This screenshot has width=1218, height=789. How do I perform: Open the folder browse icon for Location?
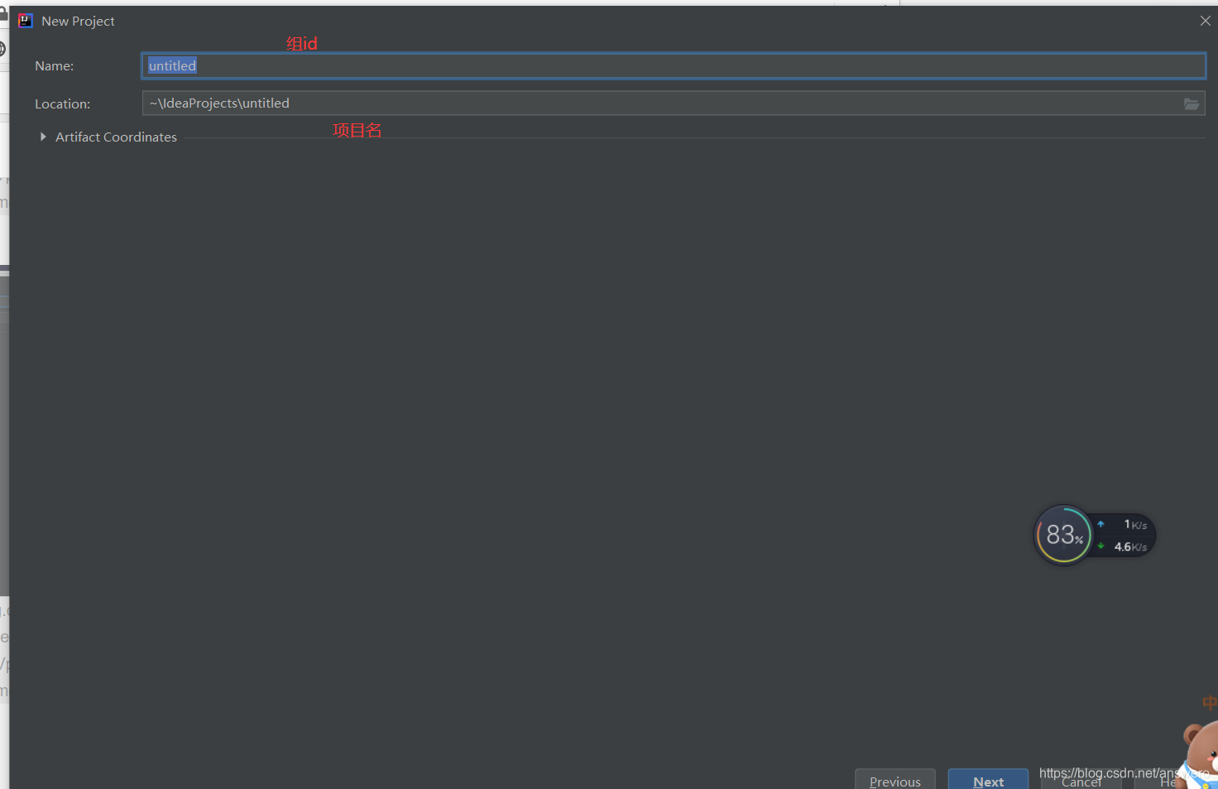(1192, 103)
